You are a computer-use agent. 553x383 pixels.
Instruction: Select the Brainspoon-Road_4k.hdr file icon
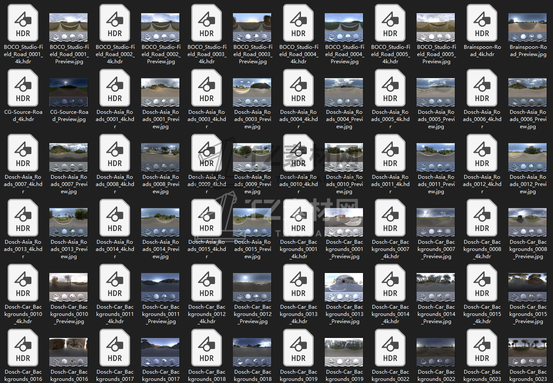pos(482,23)
